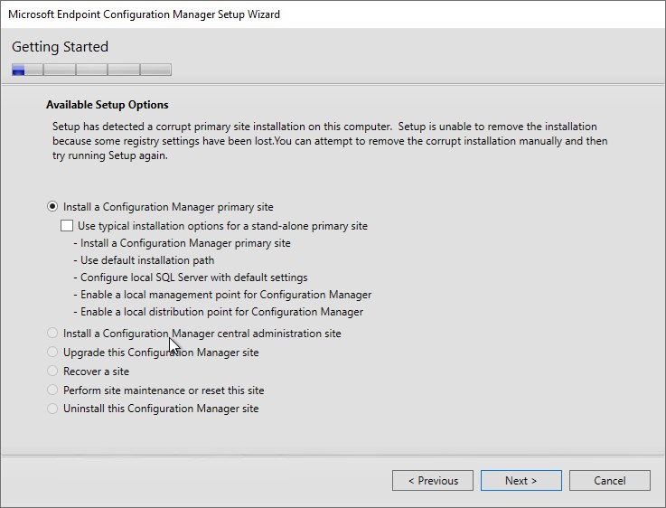The height and width of the screenshot is (508, 666).
Task: Click the Next button
Action: coord(521,480)
